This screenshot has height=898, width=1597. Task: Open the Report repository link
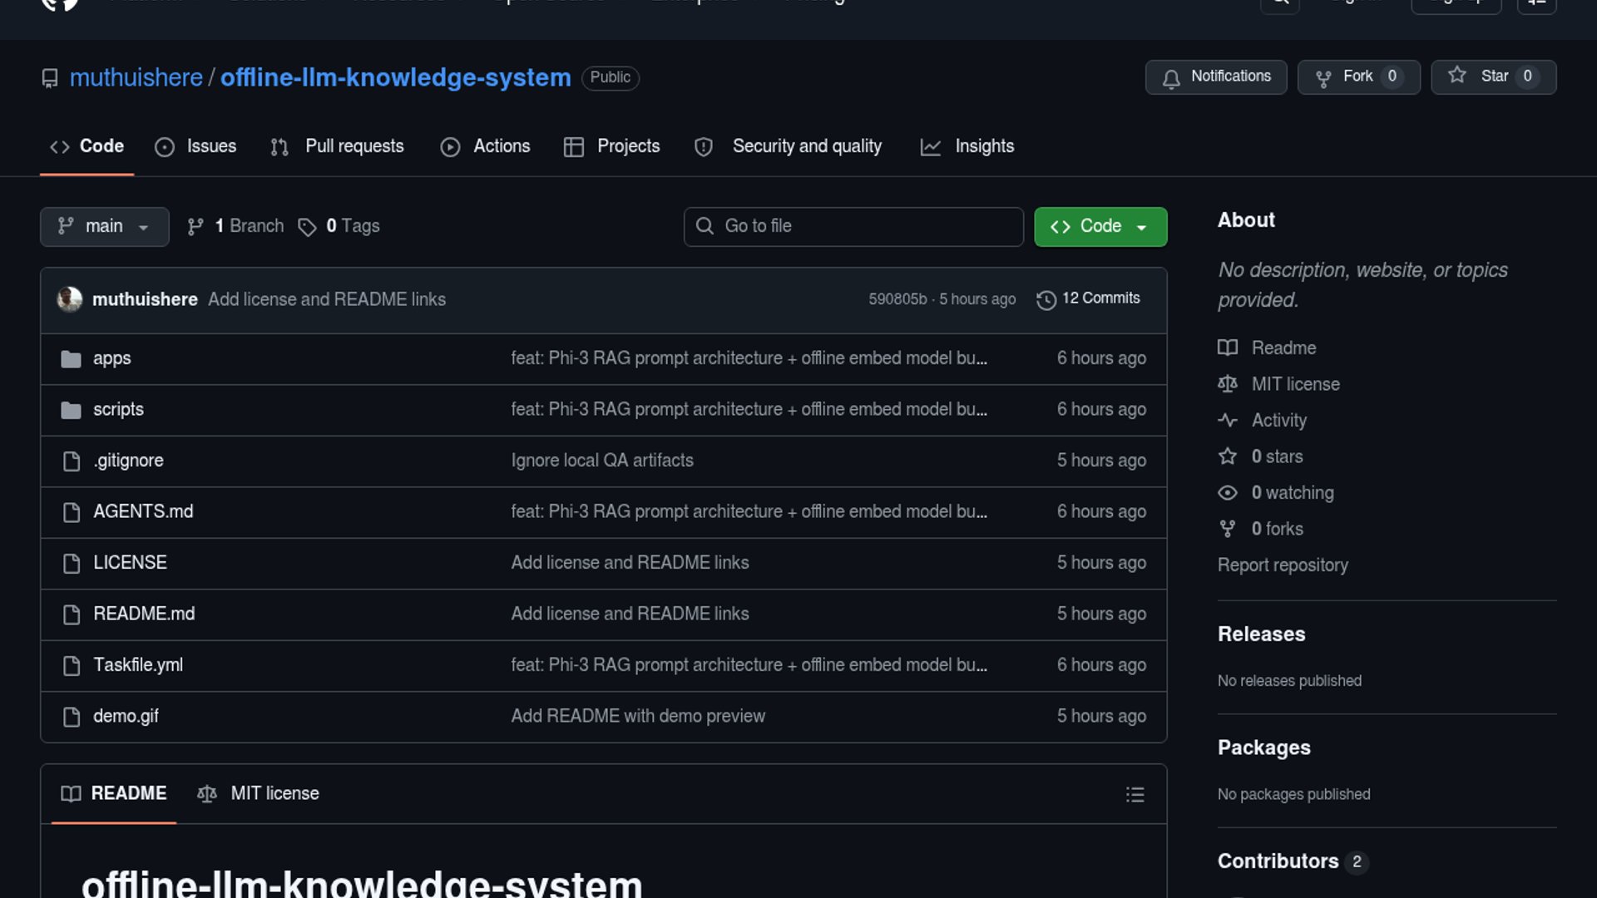point(1283,565)
